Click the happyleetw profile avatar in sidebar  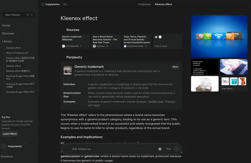[3, 146]
